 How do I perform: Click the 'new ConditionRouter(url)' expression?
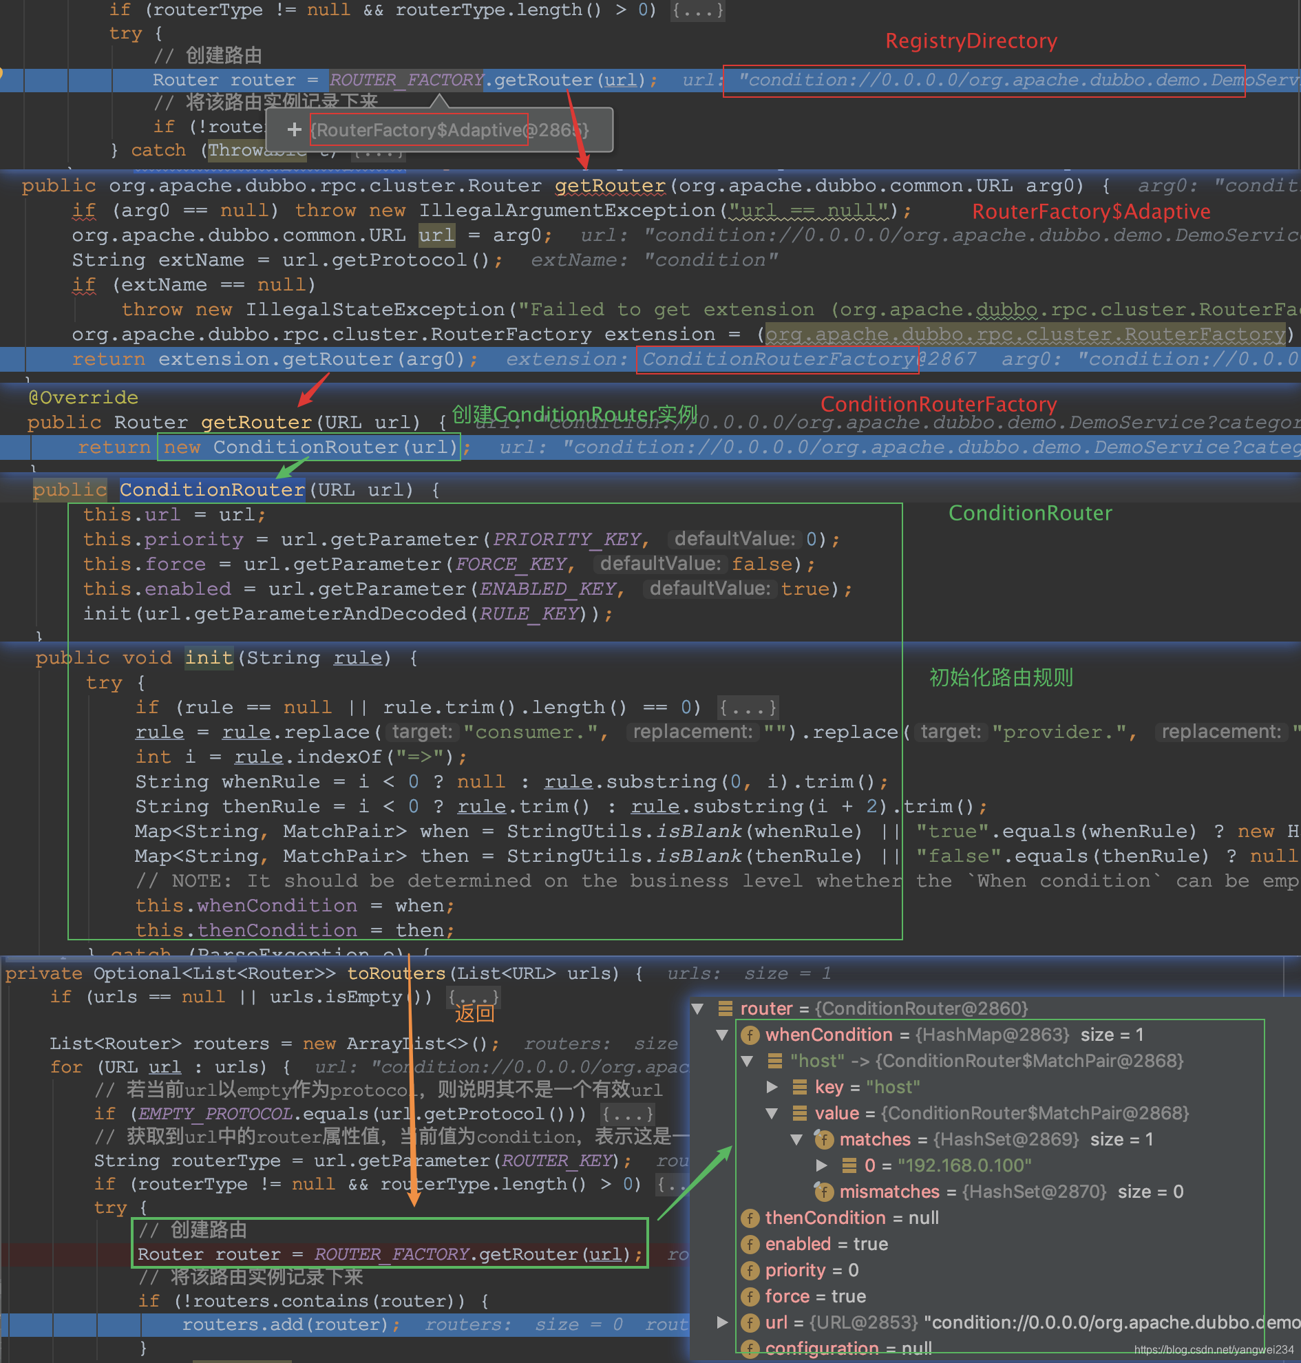point(309,447)
